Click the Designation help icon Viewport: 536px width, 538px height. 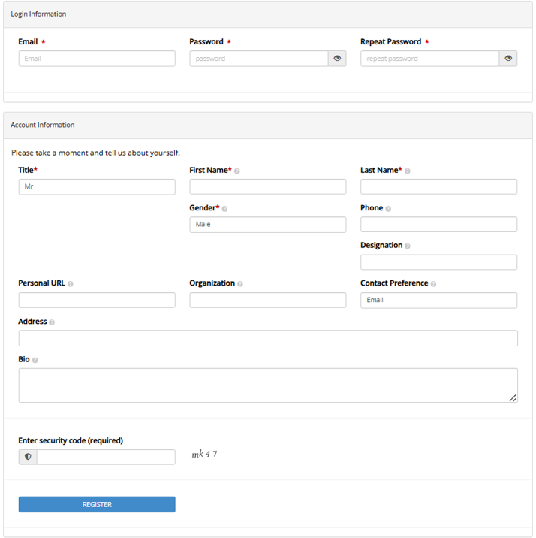click(408, 246)
